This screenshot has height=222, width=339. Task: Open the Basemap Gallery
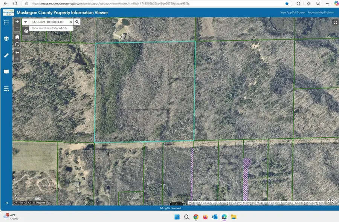[26, 31]
